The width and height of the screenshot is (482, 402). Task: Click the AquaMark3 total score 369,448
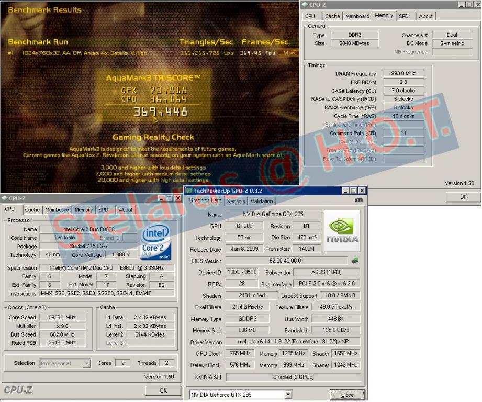pos(160,112)
